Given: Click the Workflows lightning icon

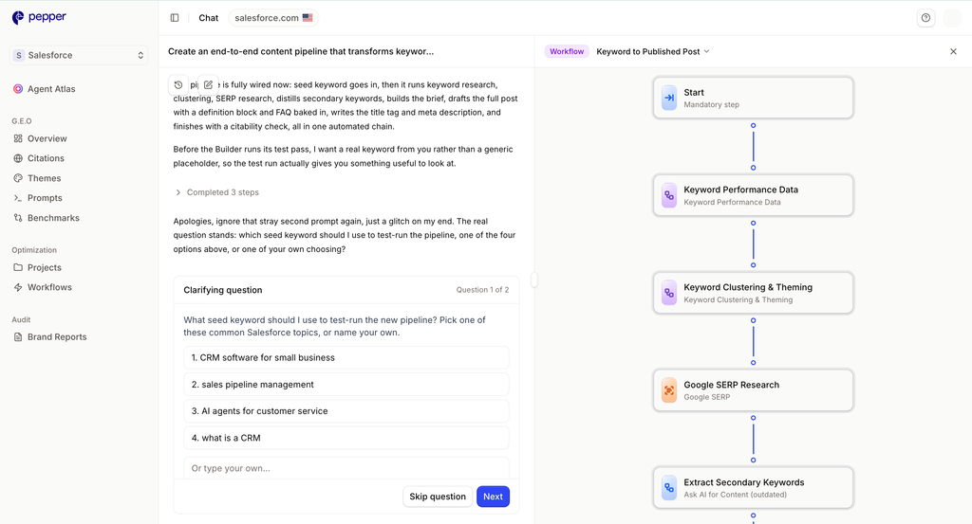Looking at the screenshot, I should click(18, 287).
